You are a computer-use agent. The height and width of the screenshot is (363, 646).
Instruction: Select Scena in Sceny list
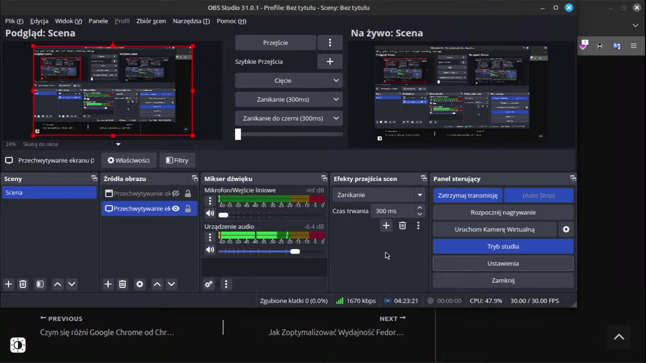49,193
